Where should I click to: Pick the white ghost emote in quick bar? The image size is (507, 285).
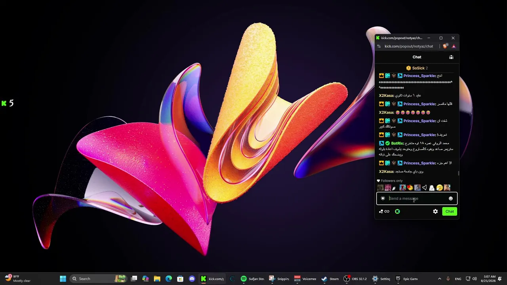point(432,188)
